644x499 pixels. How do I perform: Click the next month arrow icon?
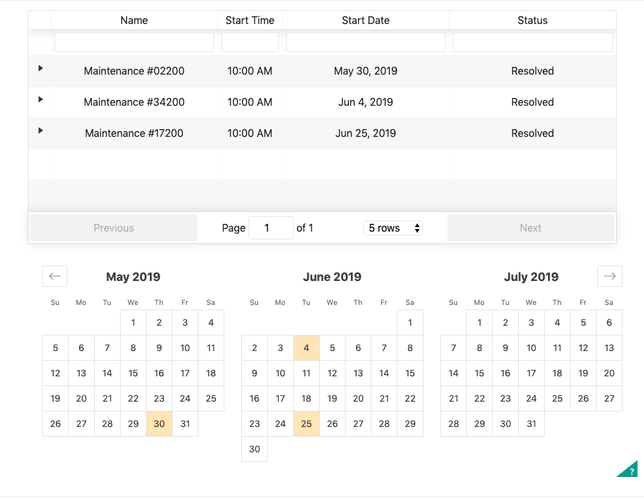(609, 276)
